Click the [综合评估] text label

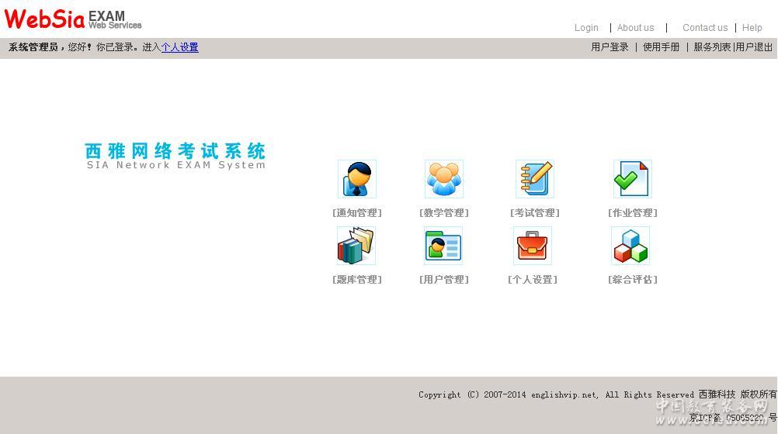coord(633,280)
